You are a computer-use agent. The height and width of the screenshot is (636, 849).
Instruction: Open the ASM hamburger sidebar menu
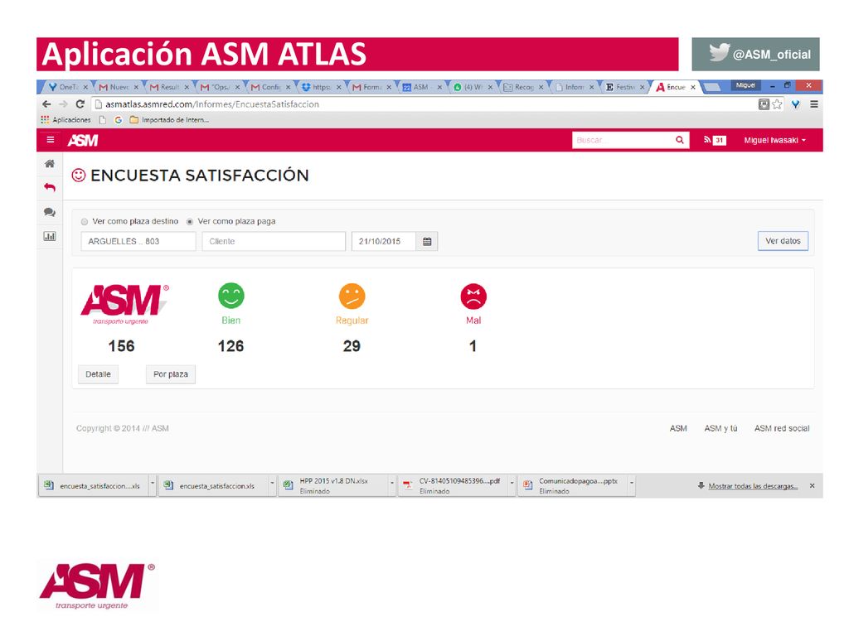tap(51, 139)
